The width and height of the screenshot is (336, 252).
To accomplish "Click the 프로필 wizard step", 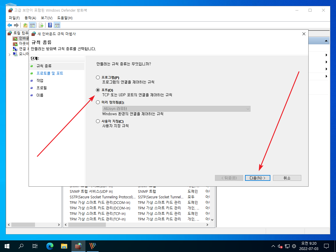I will [42, 88].
